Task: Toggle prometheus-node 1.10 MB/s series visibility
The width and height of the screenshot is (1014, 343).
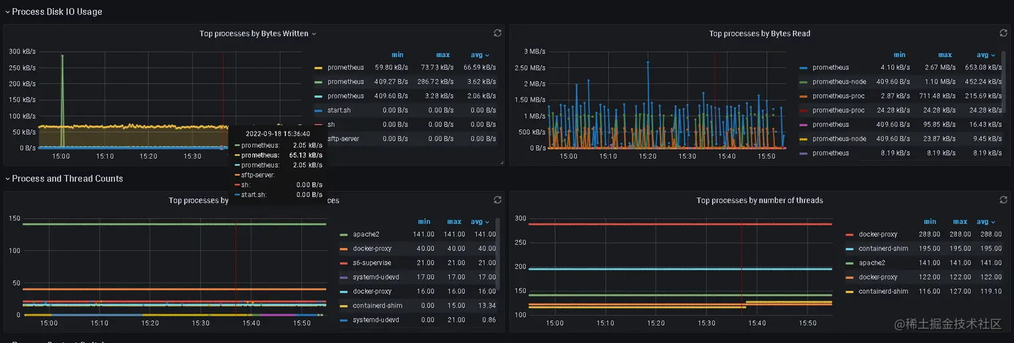Action: click(x=839, y=82)
